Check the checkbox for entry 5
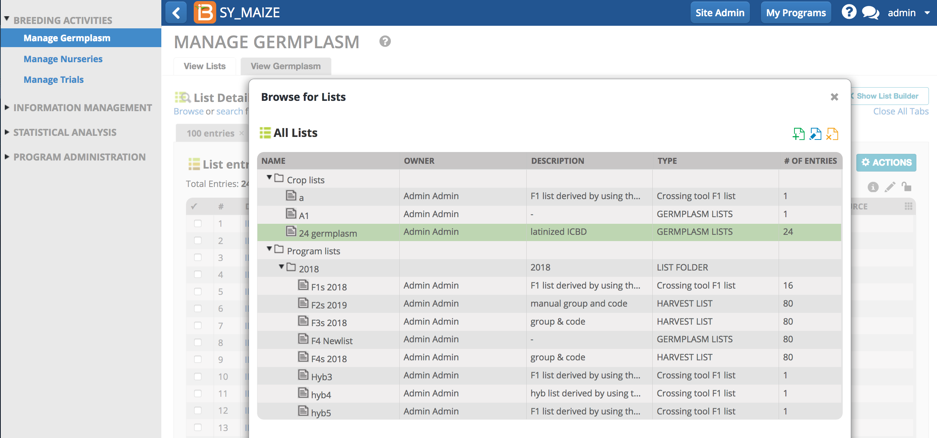The width and height of the screenshot is (937, 438). (198, 292)
